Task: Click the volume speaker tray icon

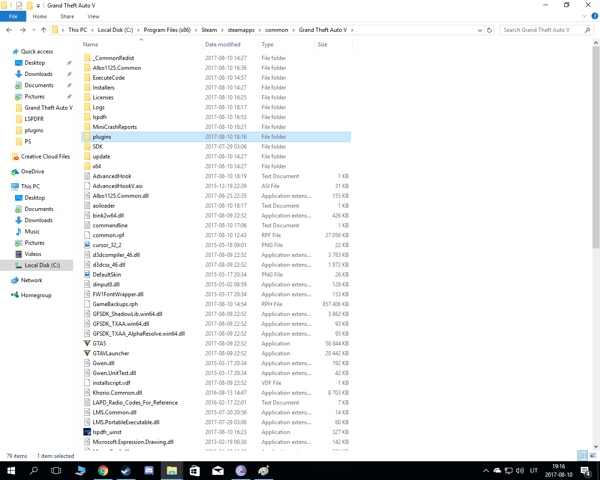Action: click(x=520, y=471)
